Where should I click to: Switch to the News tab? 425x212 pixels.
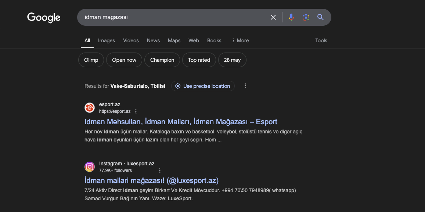point(154,40)
